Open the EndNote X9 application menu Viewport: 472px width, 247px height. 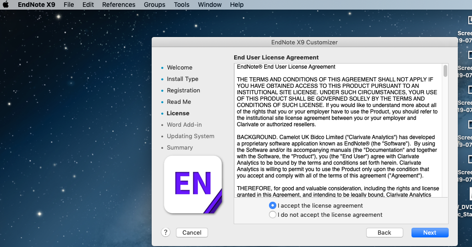point(36,5)
